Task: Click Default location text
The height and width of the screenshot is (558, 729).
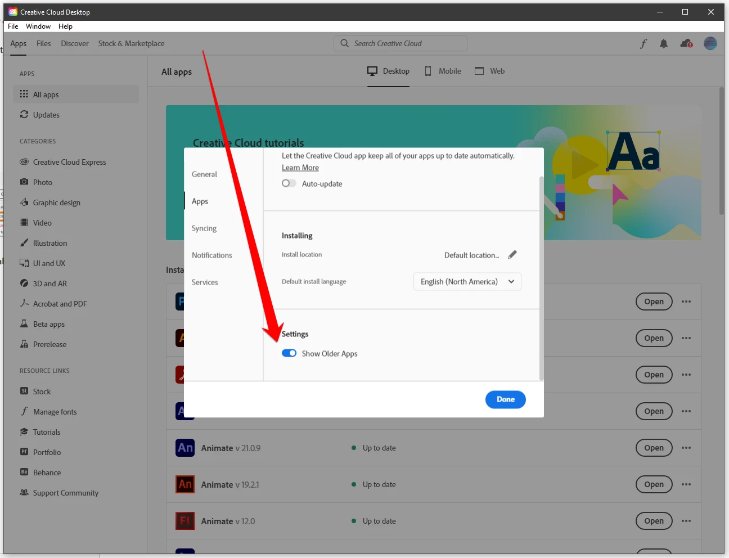Action: click(471, 255)
